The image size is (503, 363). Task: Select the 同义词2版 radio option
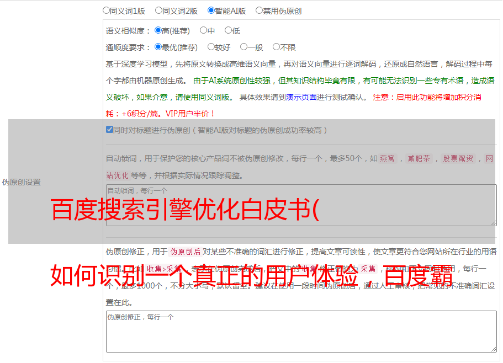158,10
